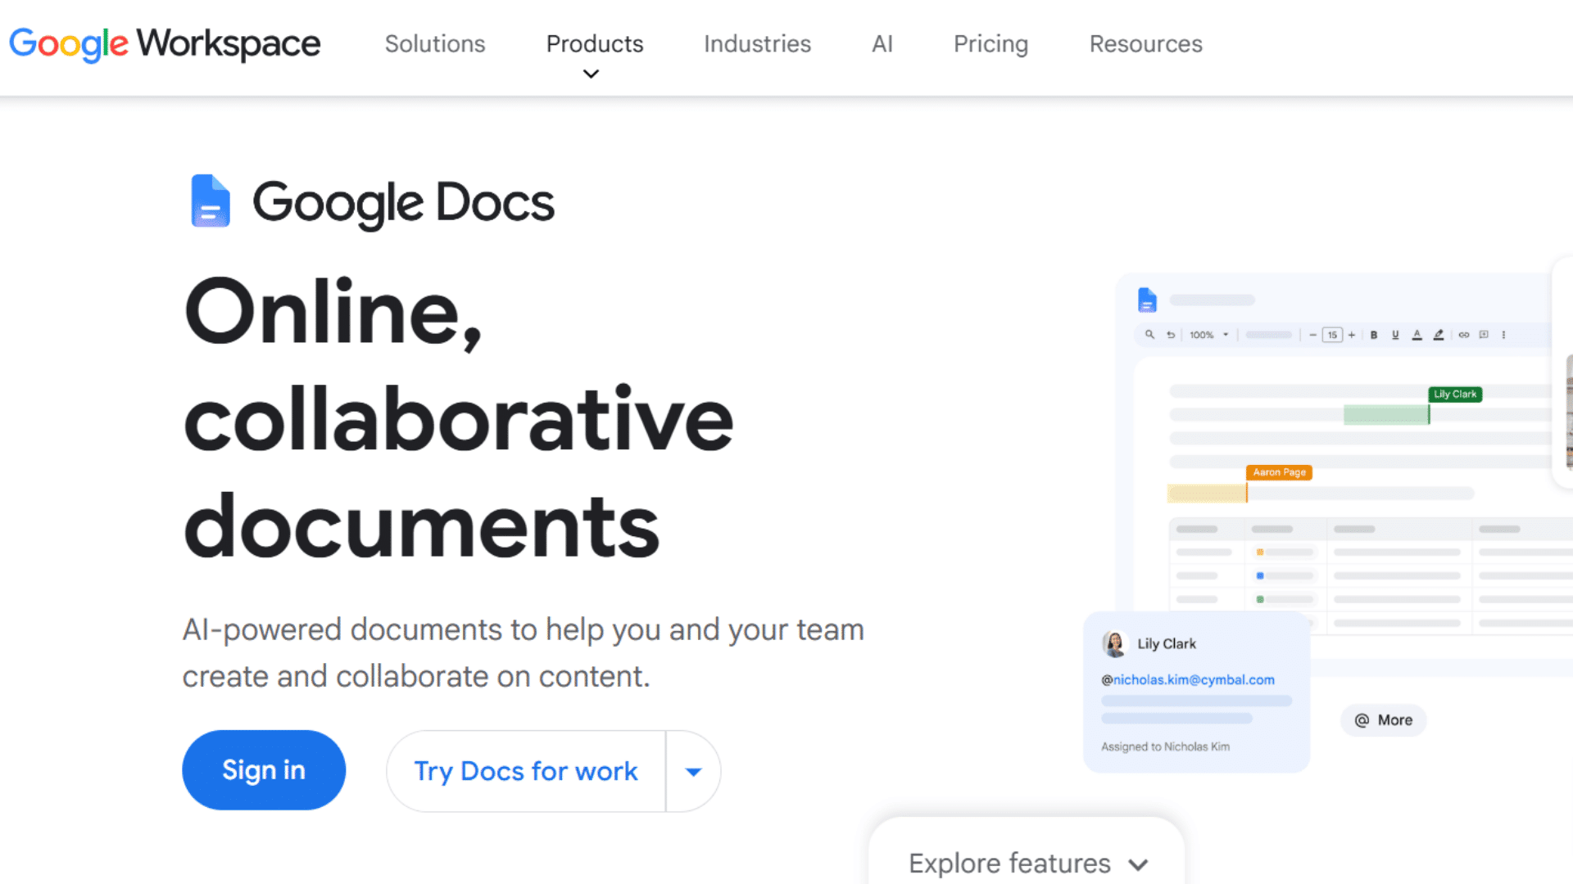
Task: Open the Industries menu
Action: pos(757,43)
